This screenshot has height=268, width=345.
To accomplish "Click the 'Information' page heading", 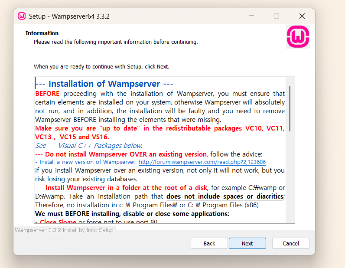I will 42,33.
